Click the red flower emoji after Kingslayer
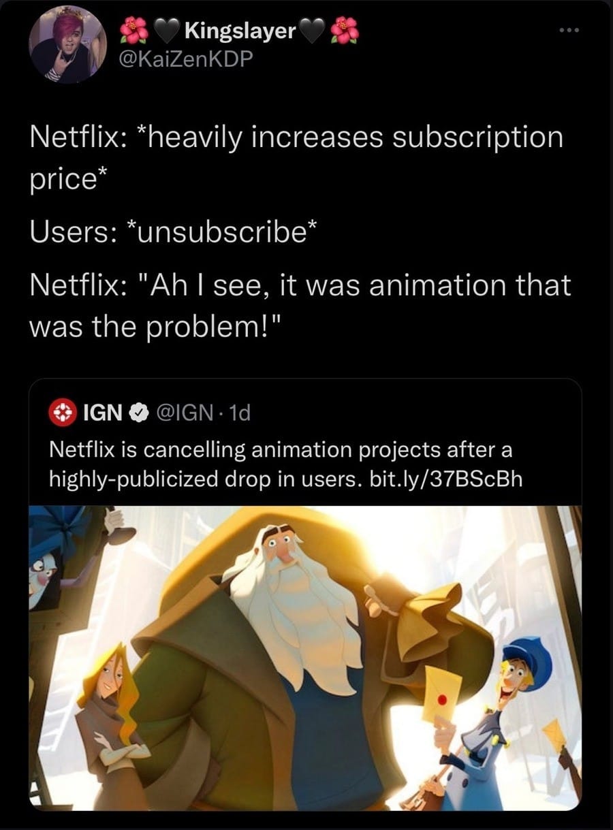 coord(344,31)
